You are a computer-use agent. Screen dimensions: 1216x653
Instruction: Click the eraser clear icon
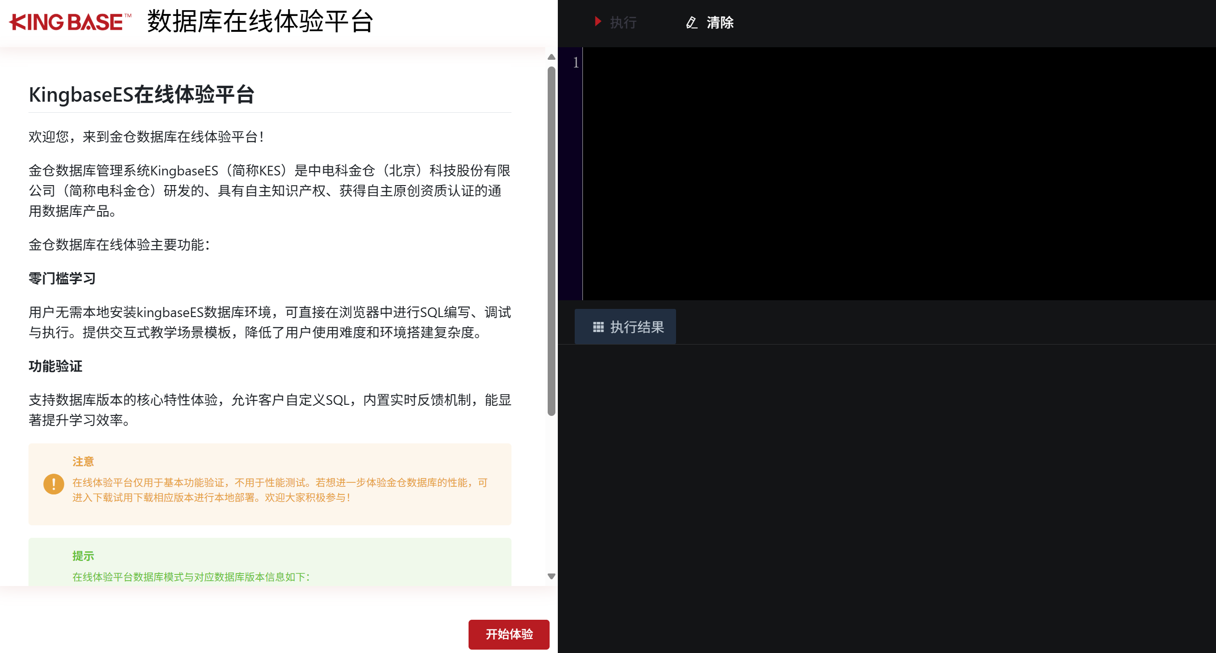[691, 22]
